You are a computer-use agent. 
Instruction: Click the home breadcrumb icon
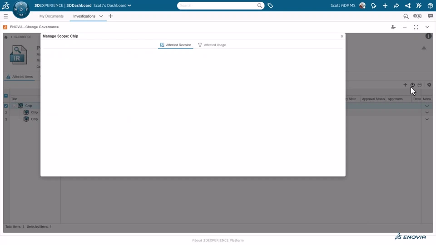click(x=6, y=37)
